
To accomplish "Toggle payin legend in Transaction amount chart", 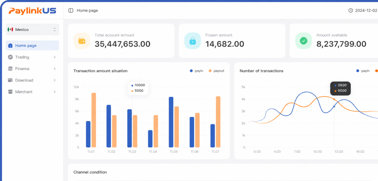I will coord(196,71).
